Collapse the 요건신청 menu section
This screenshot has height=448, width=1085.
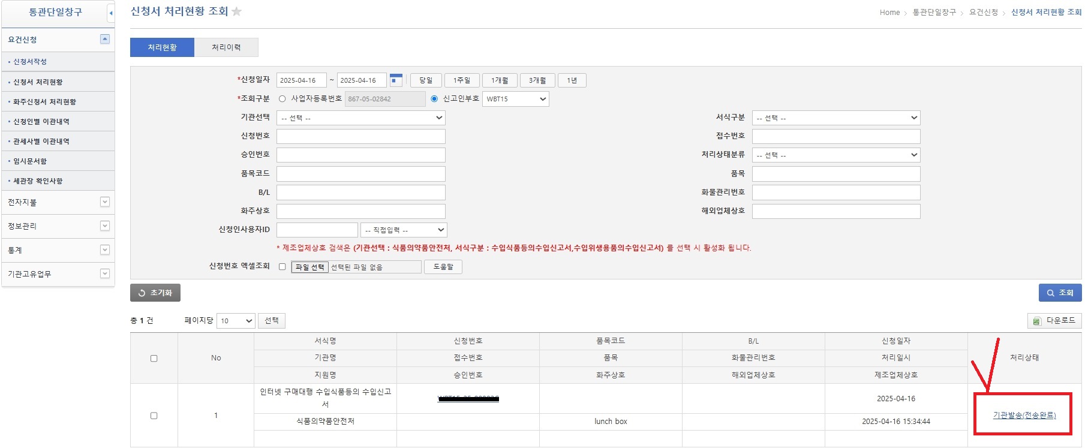pyautogui.click(x=105, y=39)
